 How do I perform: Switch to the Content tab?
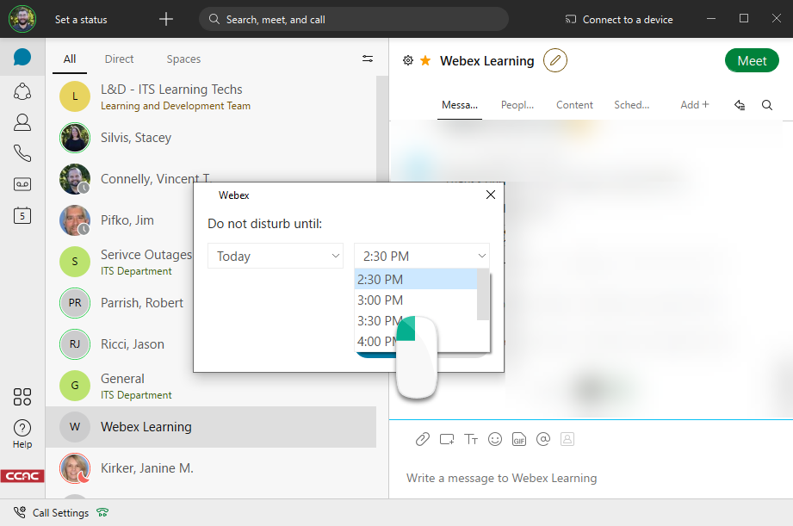click(574, 104)
